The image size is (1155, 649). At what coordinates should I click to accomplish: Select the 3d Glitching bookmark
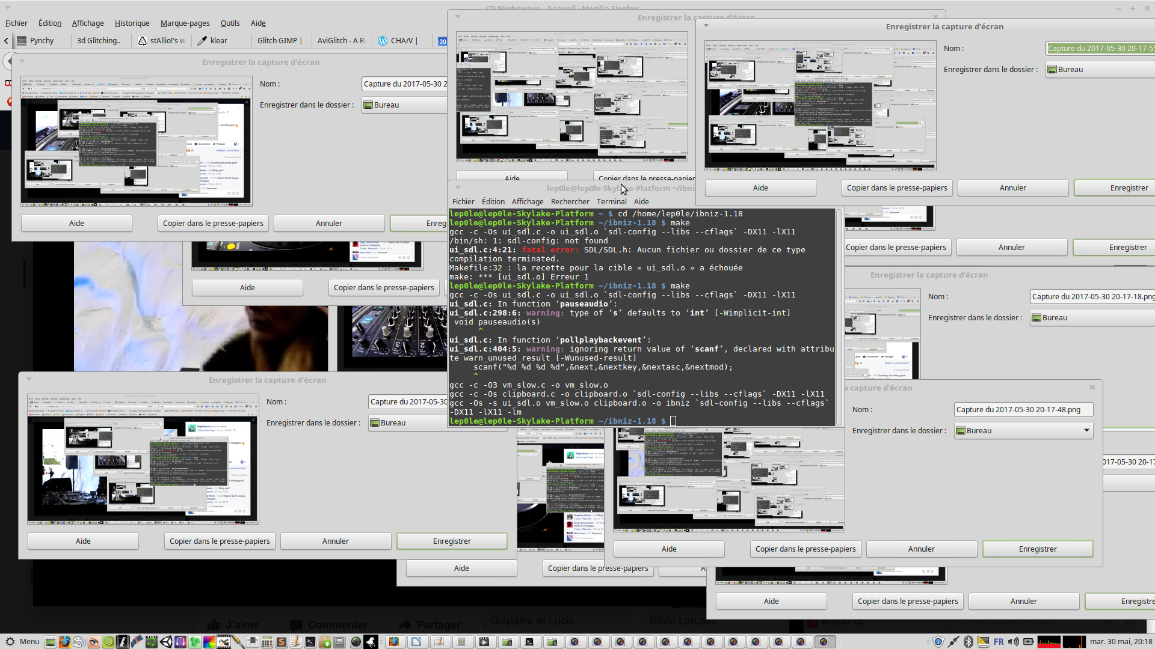[x=99, y=40]
